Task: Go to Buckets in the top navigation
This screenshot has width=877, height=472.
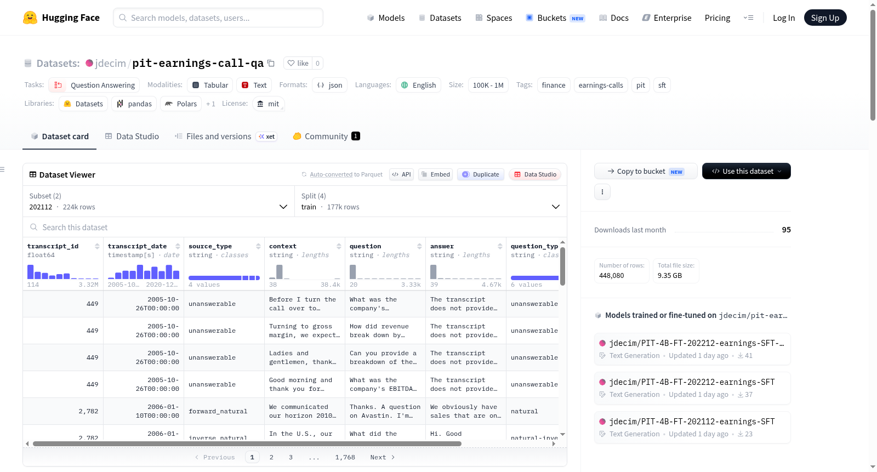Action: tap(555, 18)
